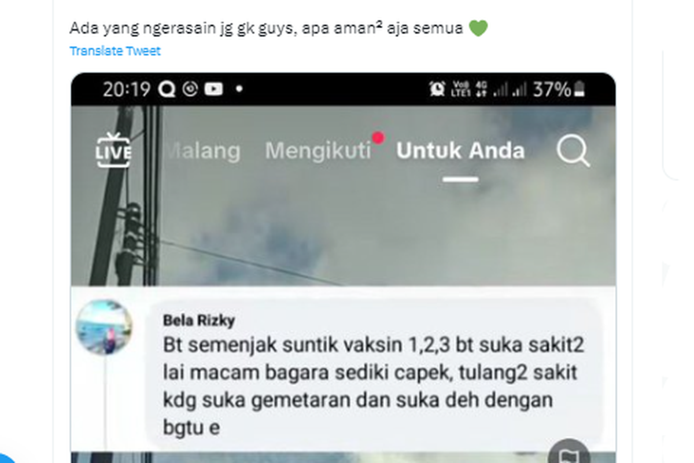Switch to the Mengikuti tab
The height and width of the screenshot is (463, 694).
[318, 151]
